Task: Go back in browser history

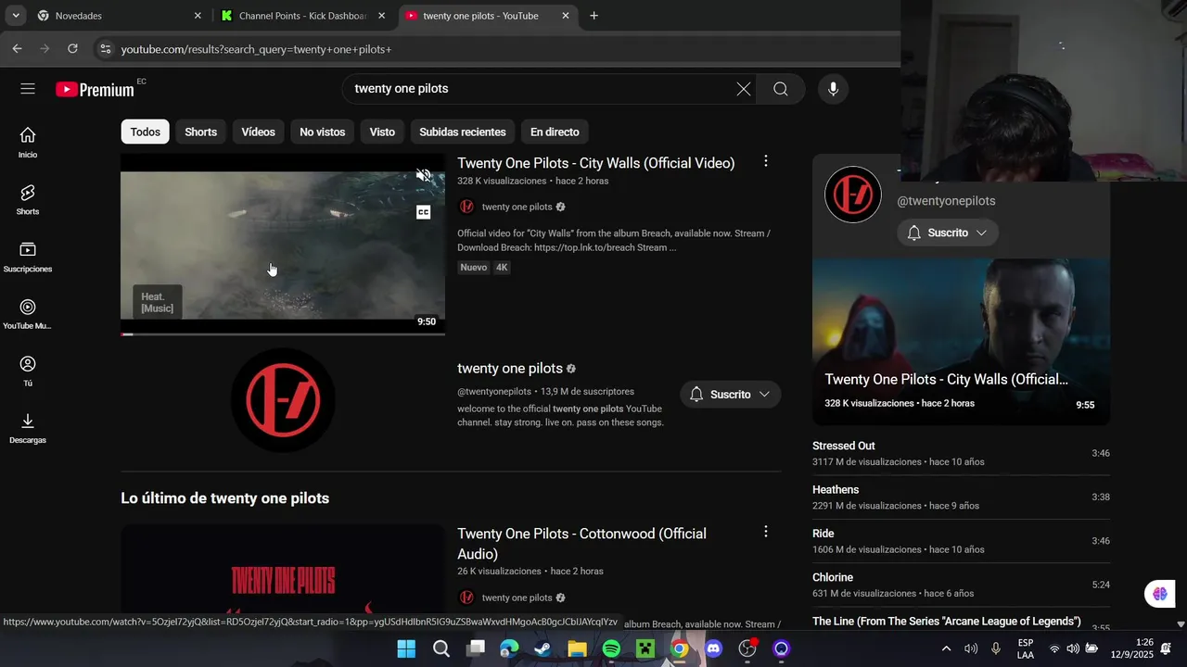Action: [x=17, y=48]
